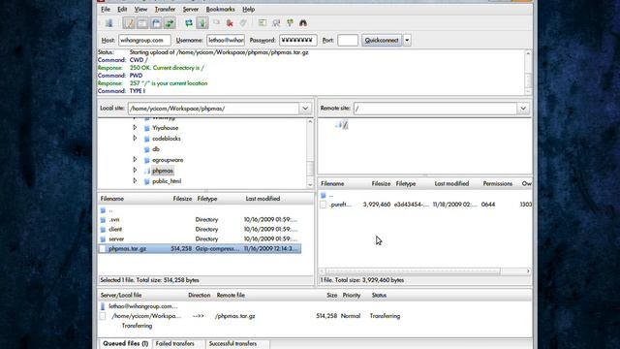The width and height of the screenshot is (620, 349).
Task: Sort local files by Filename column
Action: click(112, 199)
